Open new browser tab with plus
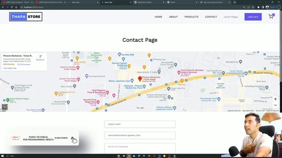The image size is (282, 158). (x=234, y=2)
